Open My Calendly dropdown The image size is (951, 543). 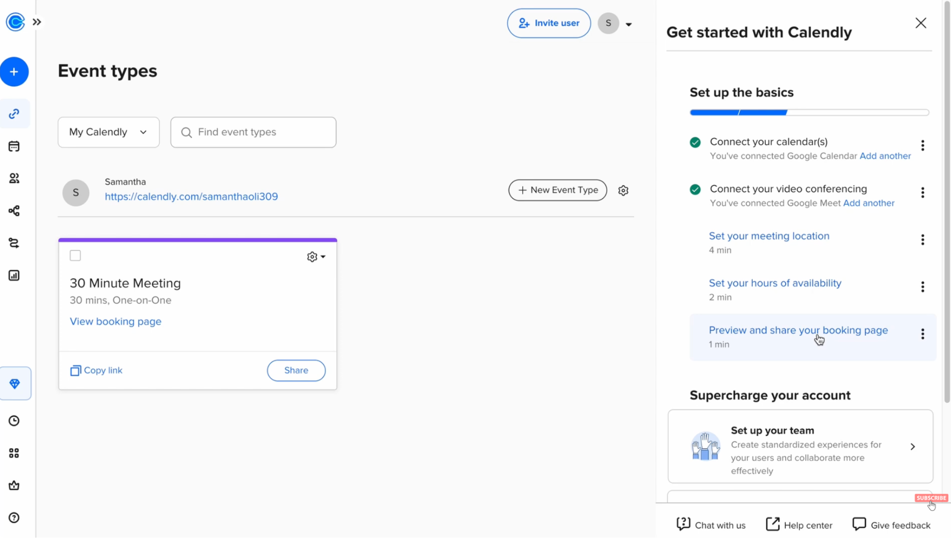109,132
